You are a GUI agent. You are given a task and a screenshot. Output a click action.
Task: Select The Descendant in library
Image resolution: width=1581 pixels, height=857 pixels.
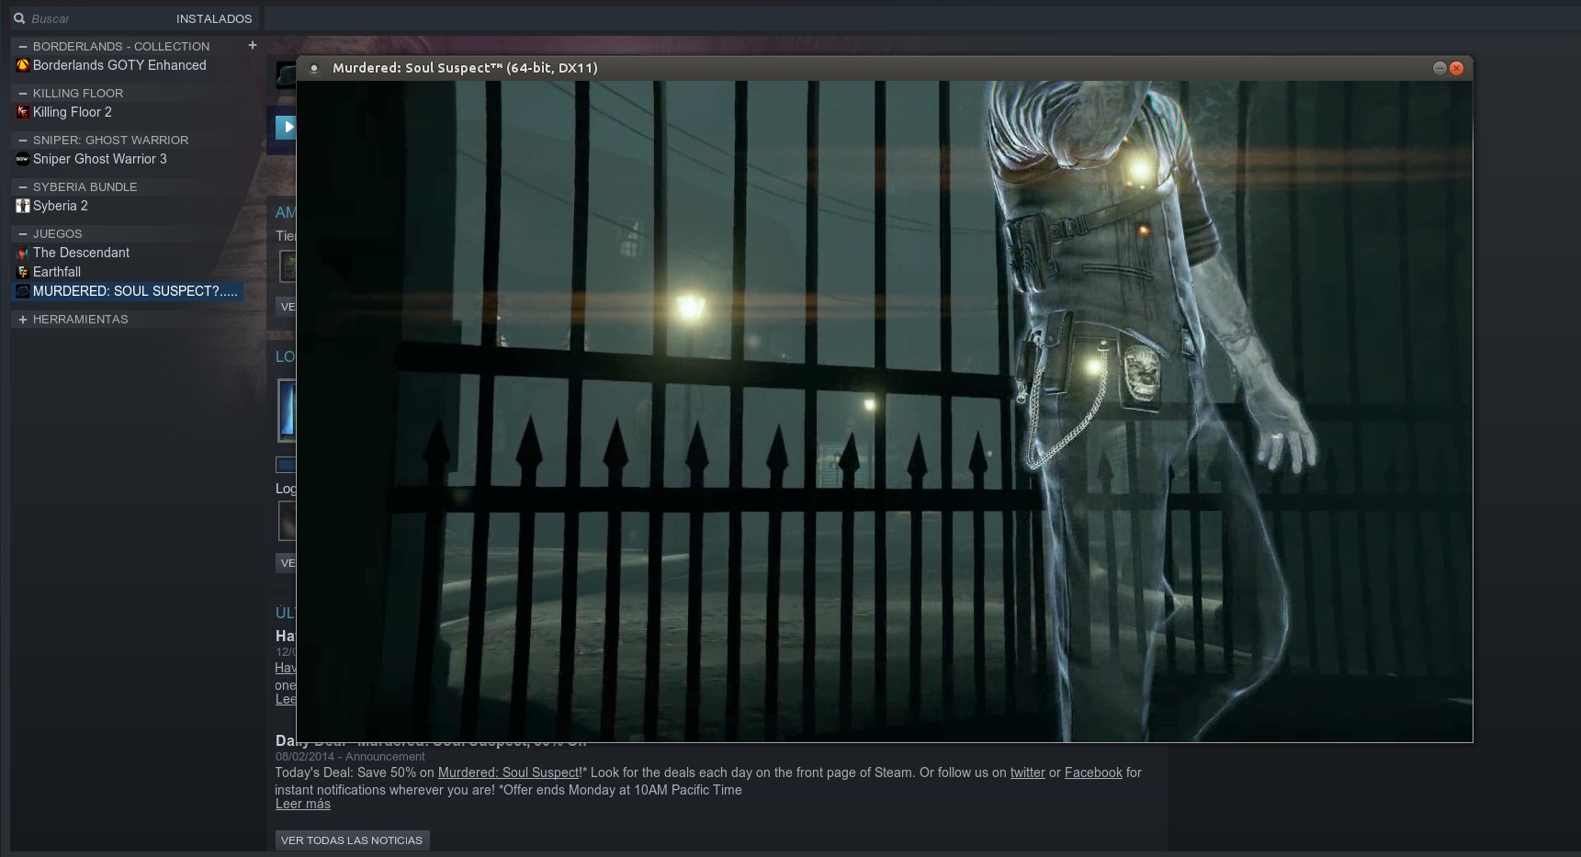[x=81, y=253]
